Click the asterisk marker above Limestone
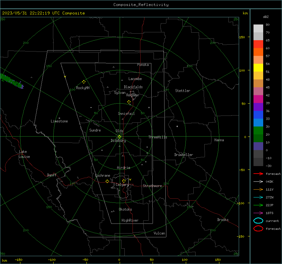The image size is (282, 264). [x=59, y=118]
